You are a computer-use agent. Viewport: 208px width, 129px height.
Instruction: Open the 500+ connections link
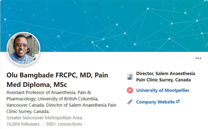pos(64,124)
